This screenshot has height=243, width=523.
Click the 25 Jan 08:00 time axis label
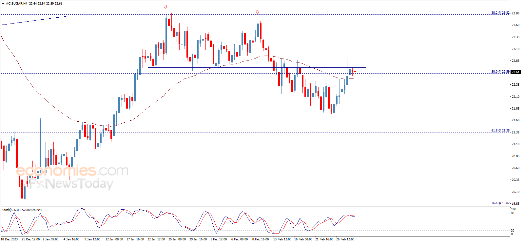click(177, 239)
